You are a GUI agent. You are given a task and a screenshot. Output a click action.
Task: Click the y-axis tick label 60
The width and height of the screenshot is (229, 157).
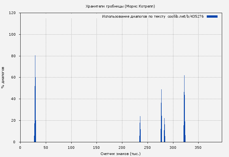(14, 78)
